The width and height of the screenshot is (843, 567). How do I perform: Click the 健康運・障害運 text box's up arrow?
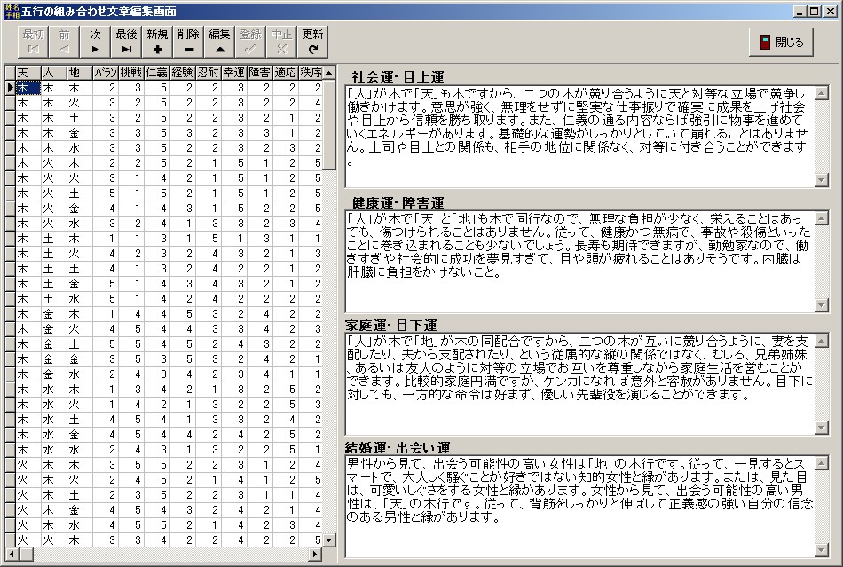821,218
